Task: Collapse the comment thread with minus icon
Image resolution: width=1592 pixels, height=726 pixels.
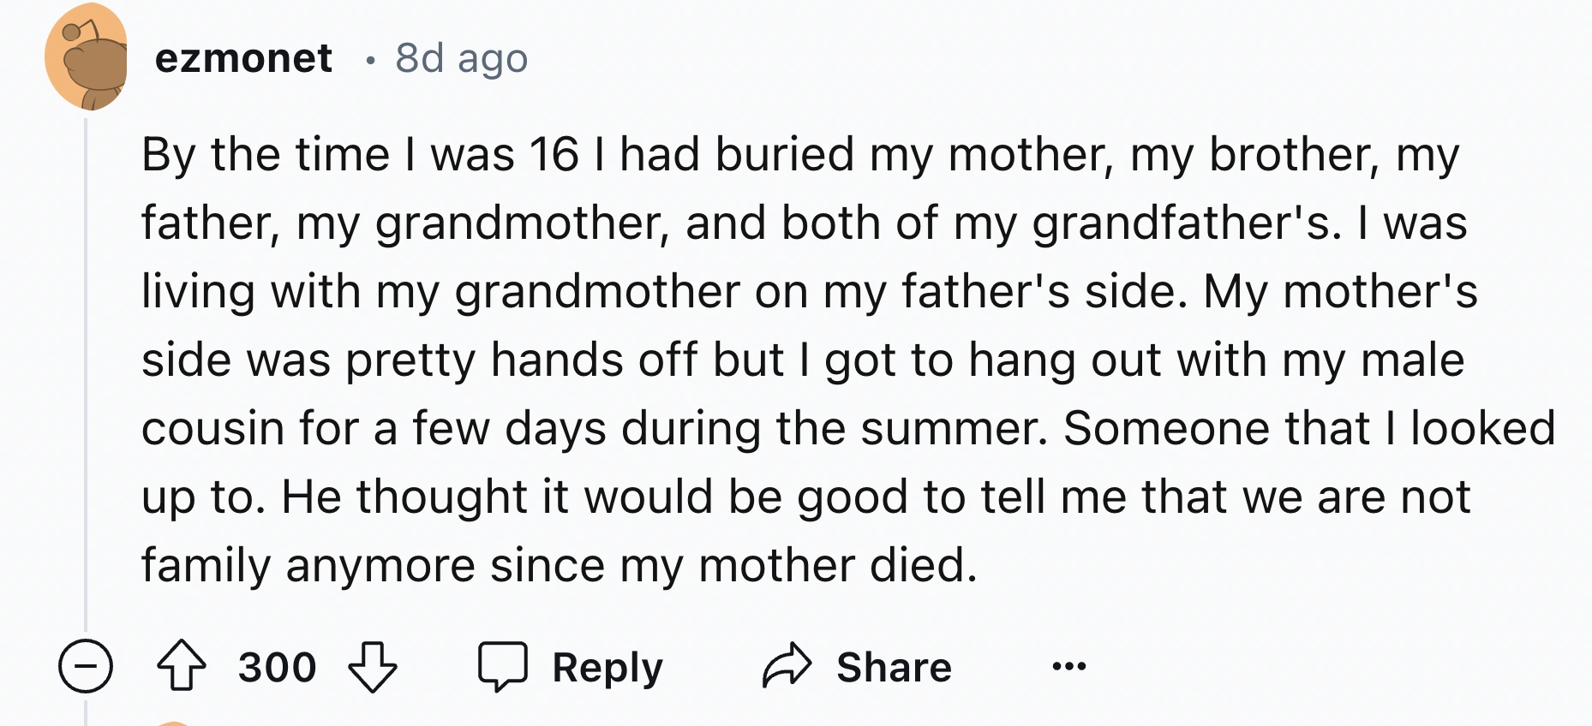Action: pos(86,666)
